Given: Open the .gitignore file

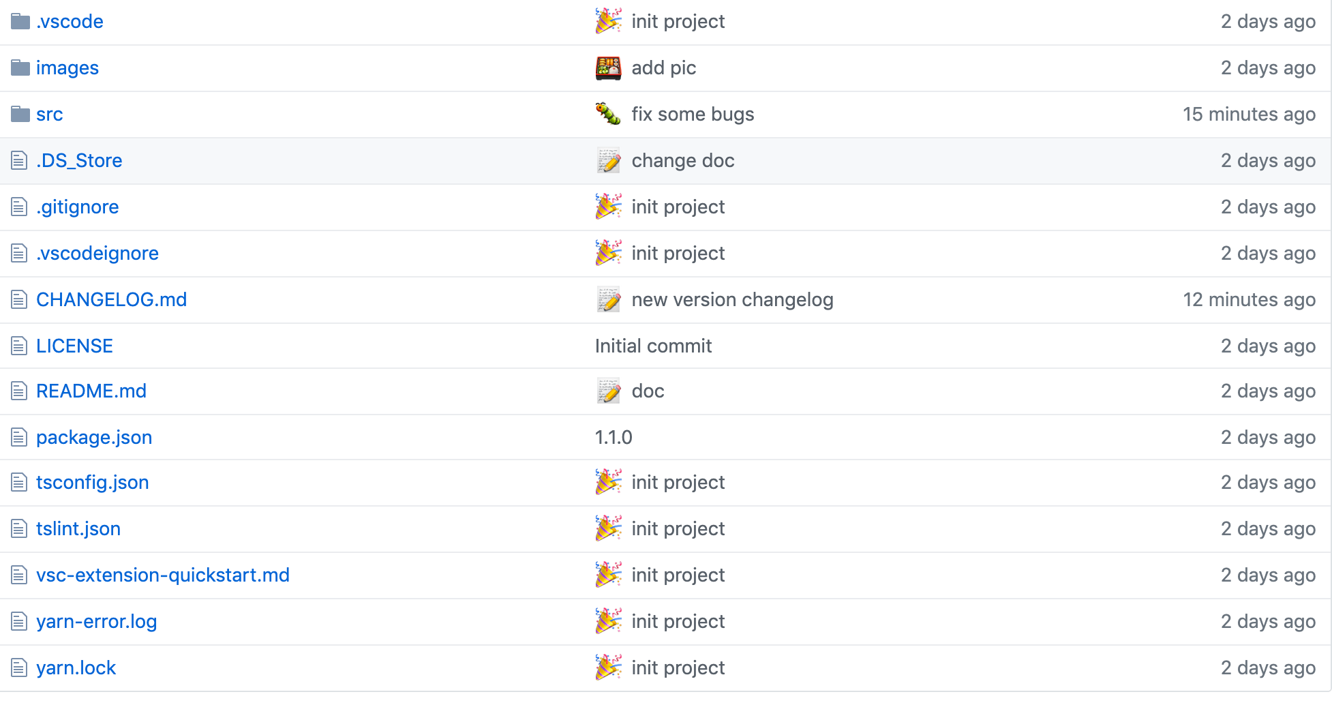Looking at the screenshot, I should (78, 207).
